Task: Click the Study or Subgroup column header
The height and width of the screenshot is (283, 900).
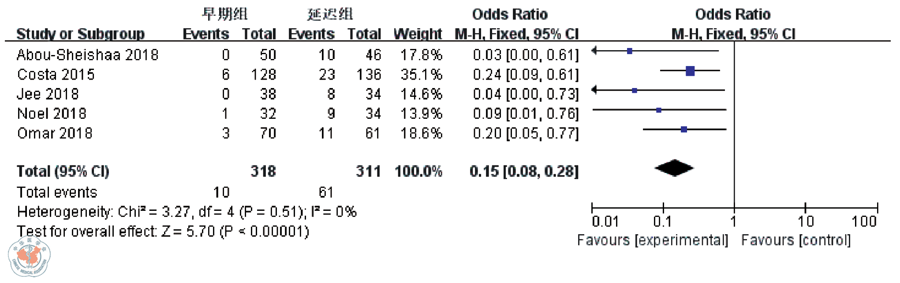Action: pos(80,34)
